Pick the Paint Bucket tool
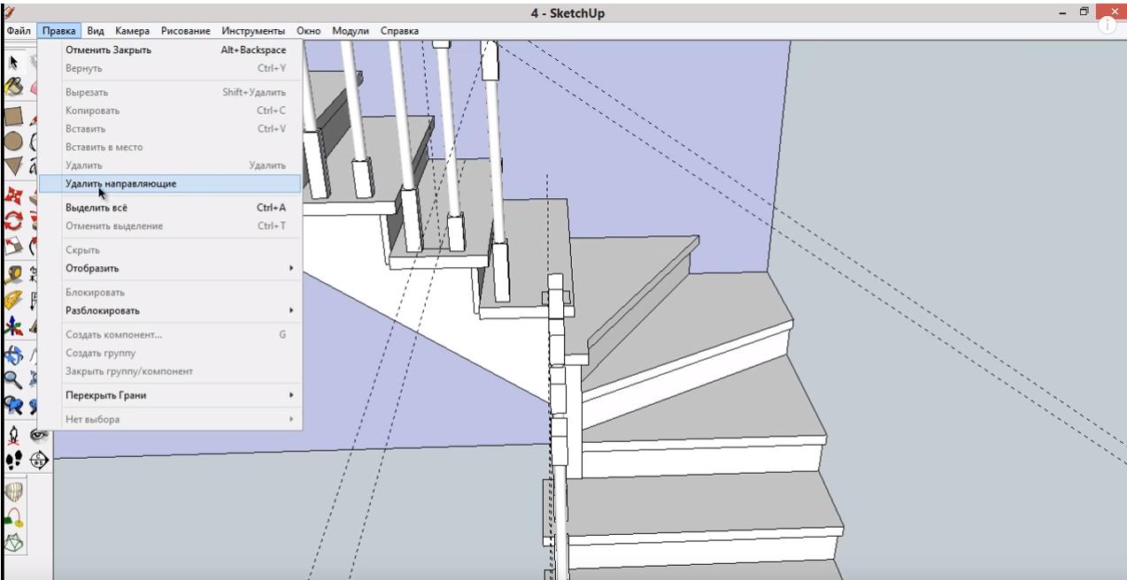 tap(13, 86)
